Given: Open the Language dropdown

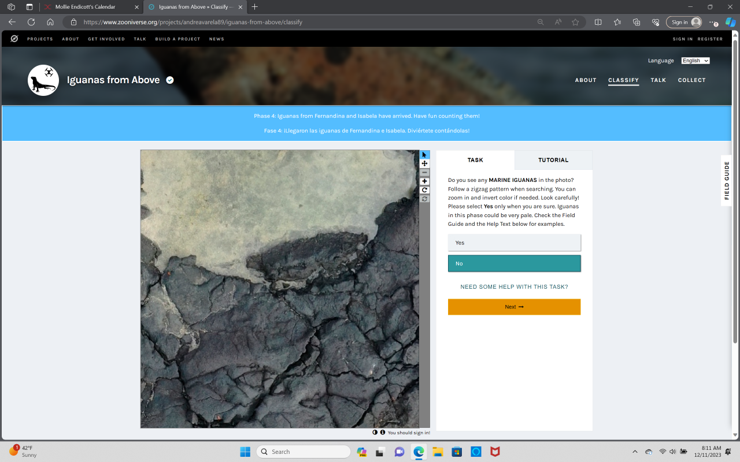Looking at the screenshot, I should tap(695, 61).
